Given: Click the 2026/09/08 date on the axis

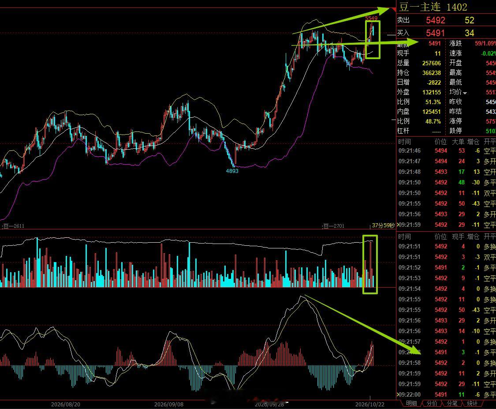Looking at the screenshot, I should [168, 404].
